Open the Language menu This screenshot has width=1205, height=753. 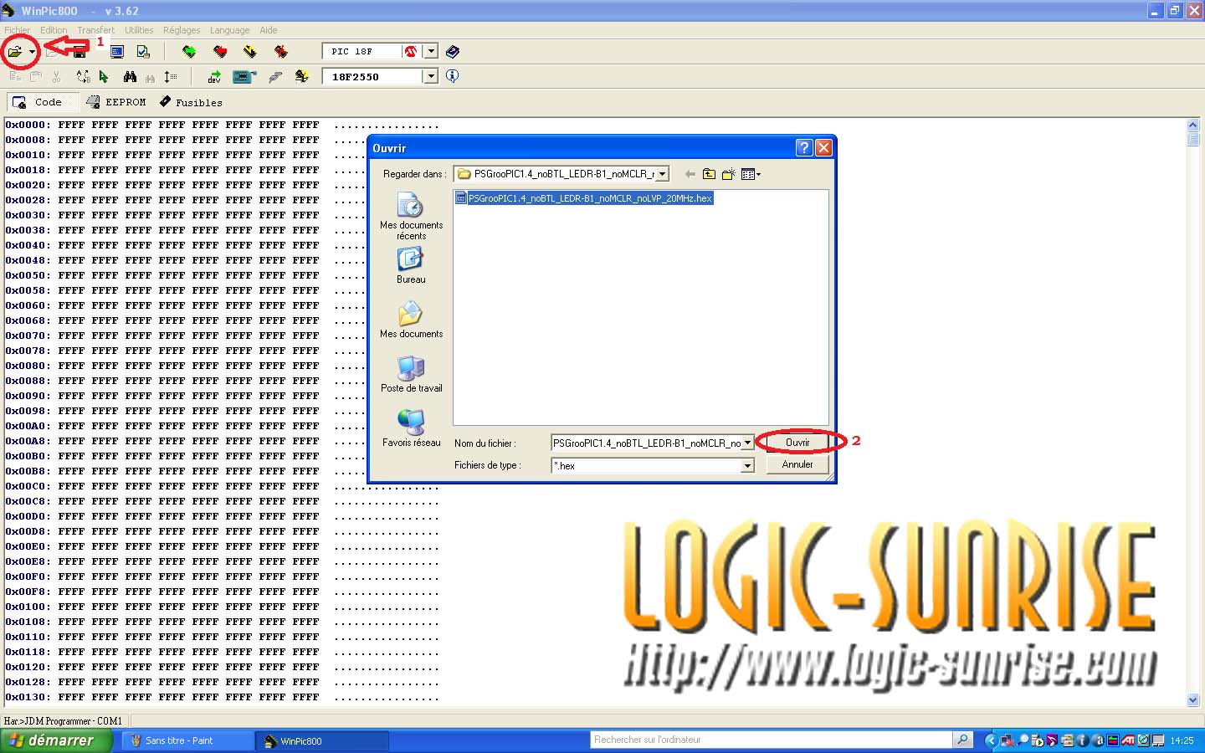[229, 30]
